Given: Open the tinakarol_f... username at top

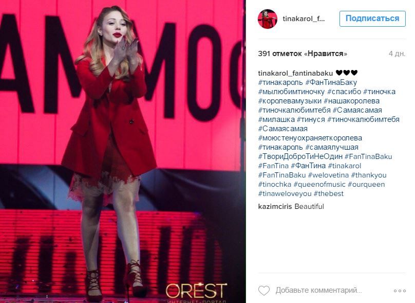Looking at the screenshot, I should click(x=304, y=19).
